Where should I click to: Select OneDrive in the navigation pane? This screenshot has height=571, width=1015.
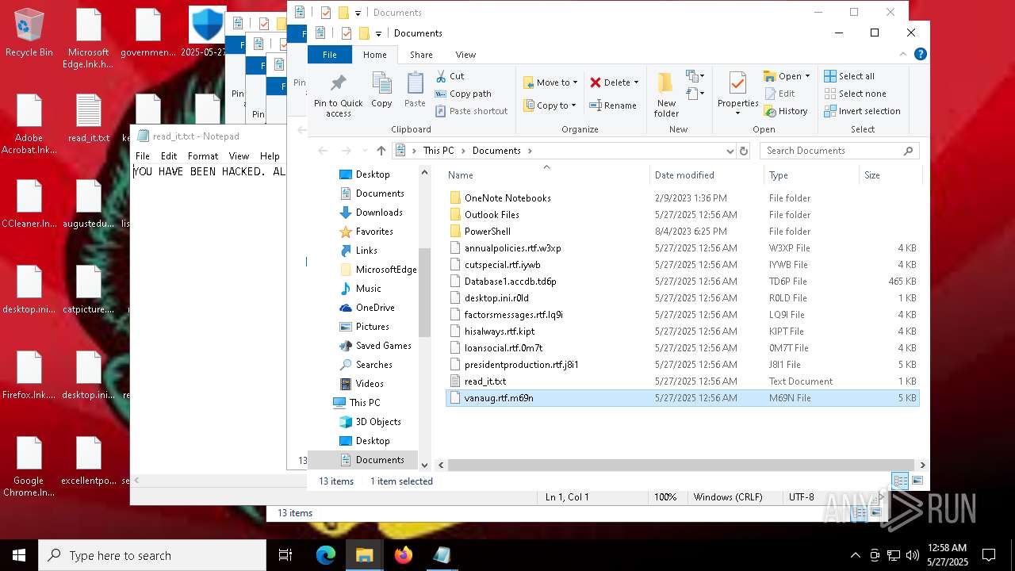click(375, 308)
